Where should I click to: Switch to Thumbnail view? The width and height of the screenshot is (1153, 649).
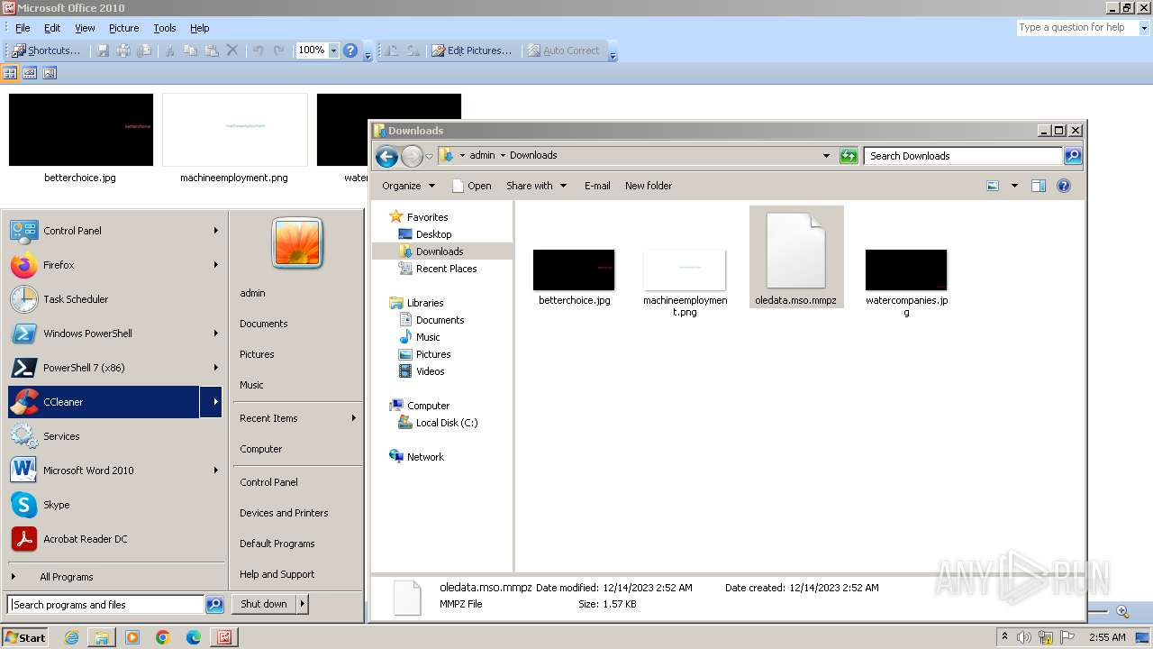click(11, 73)
